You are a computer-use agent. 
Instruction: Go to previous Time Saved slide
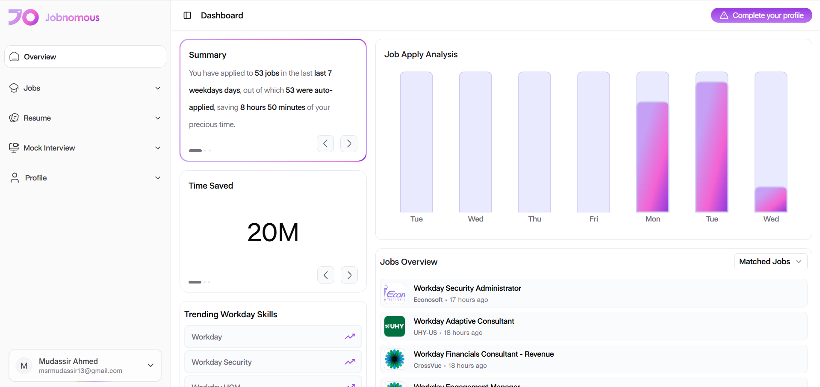(x=326, y=275)
